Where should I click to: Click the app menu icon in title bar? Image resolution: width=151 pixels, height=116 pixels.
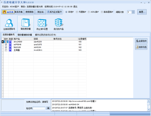click(2, 2)
